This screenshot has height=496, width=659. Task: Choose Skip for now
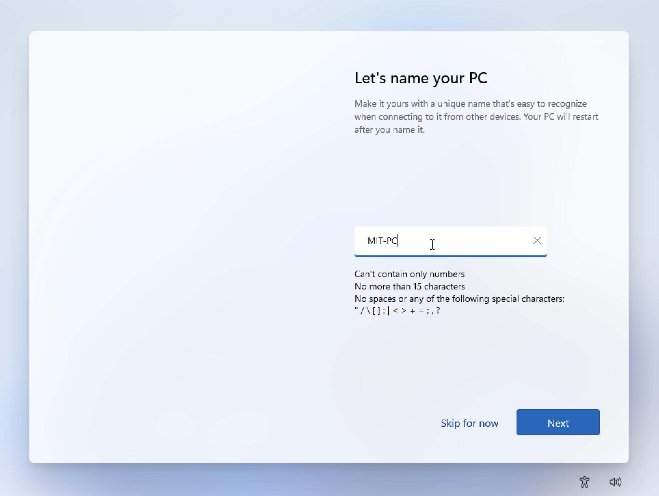469,423
